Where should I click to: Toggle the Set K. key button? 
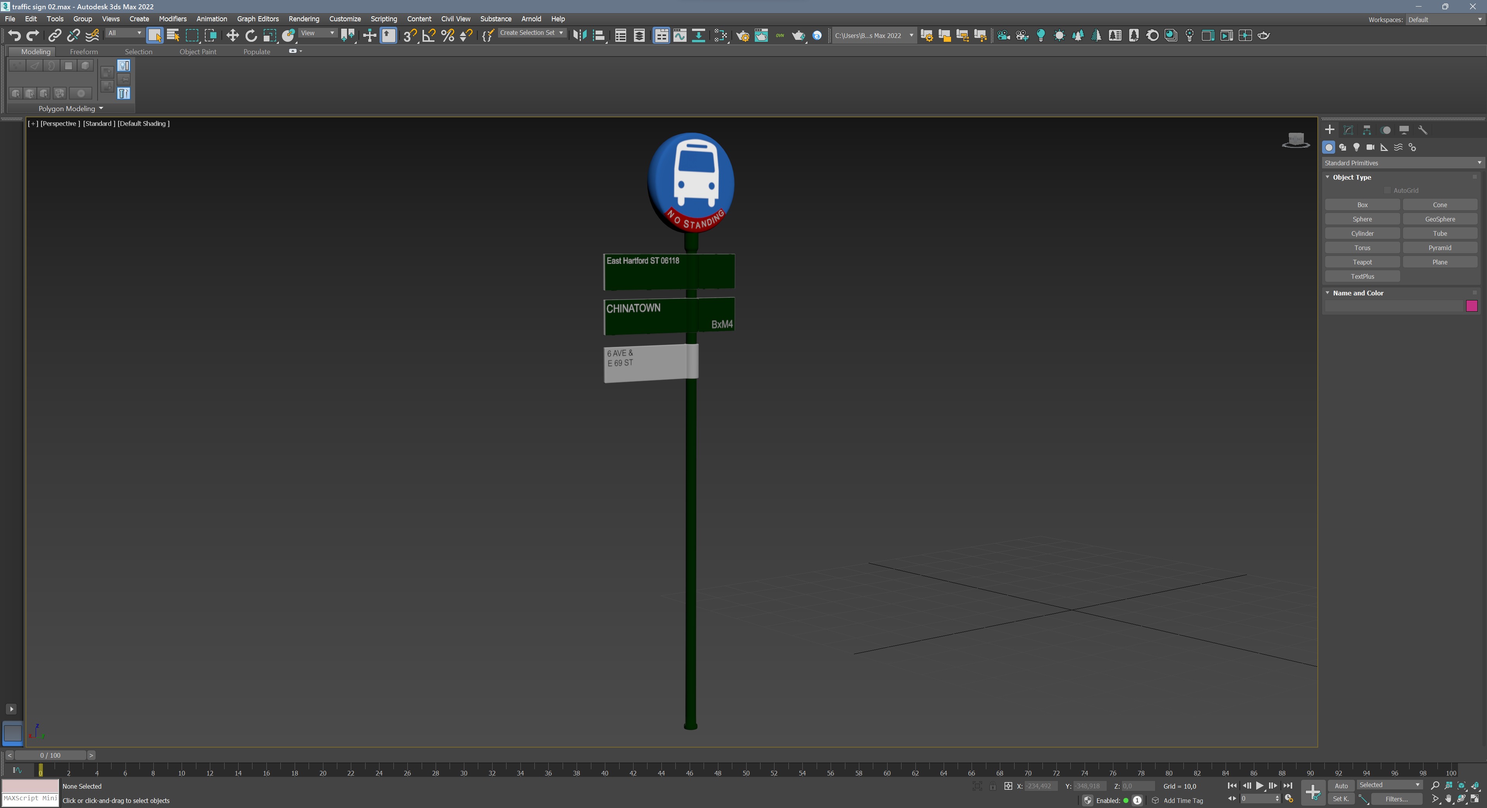coord(1341,799)
